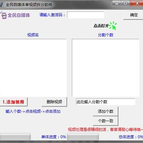Click the red 视频处理是很精细的活 notice text
143x143 pixels.
pos(105,129)
